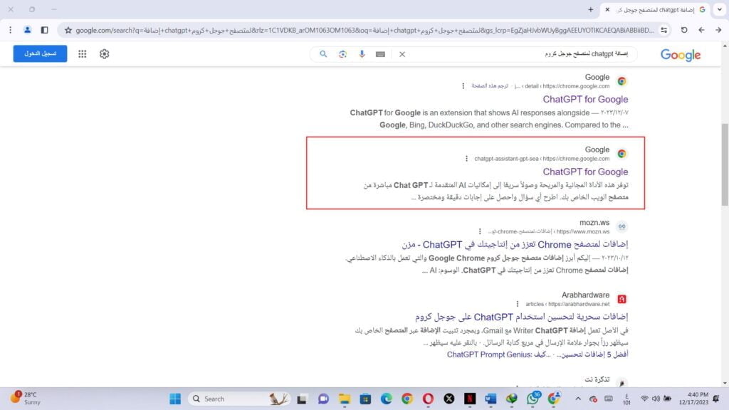
Task: Open Chrome side panel
Action: [44, 30]
